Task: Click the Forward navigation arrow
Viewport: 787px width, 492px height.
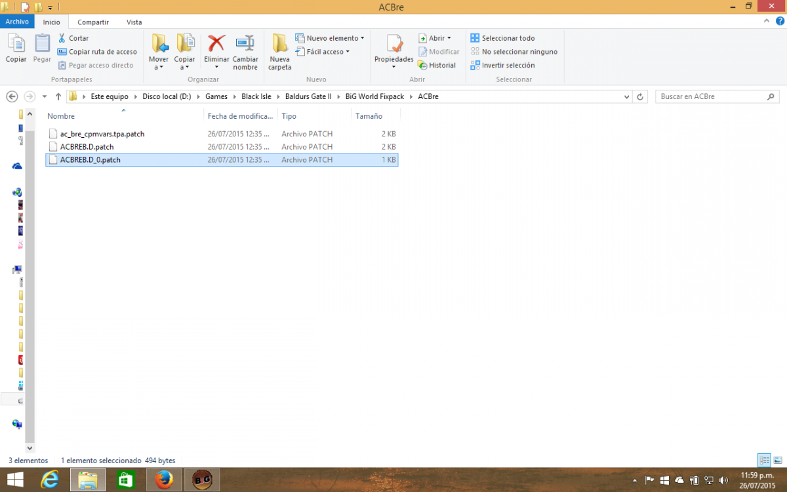Action: [30, 96]
